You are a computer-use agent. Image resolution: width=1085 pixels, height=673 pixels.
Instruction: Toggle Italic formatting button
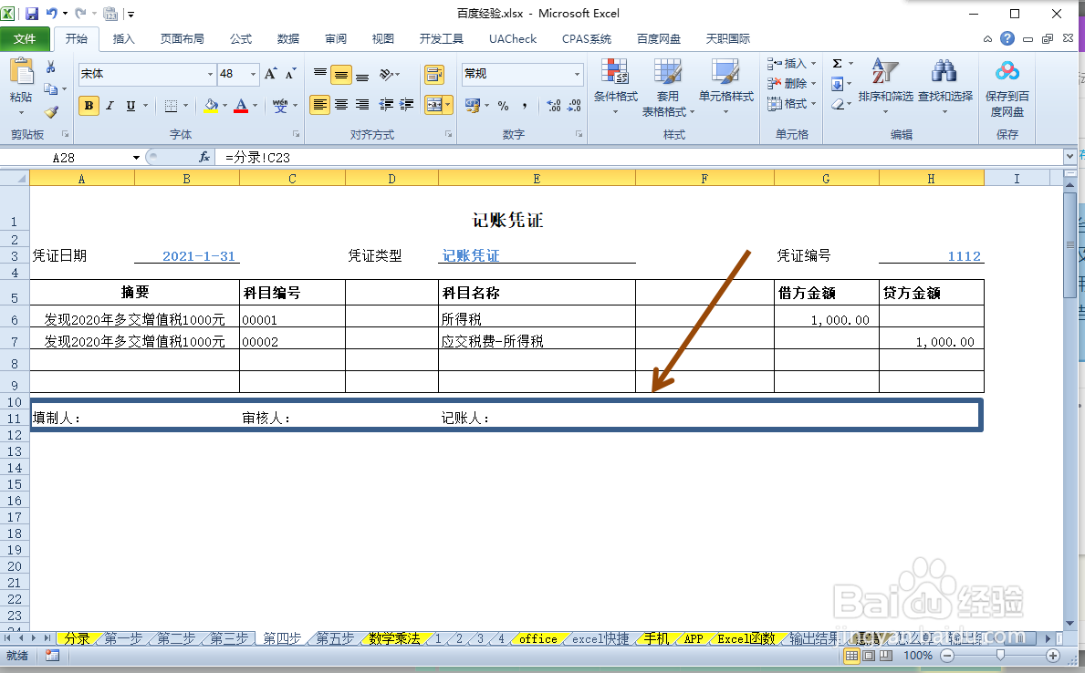(x=110, y=106)
